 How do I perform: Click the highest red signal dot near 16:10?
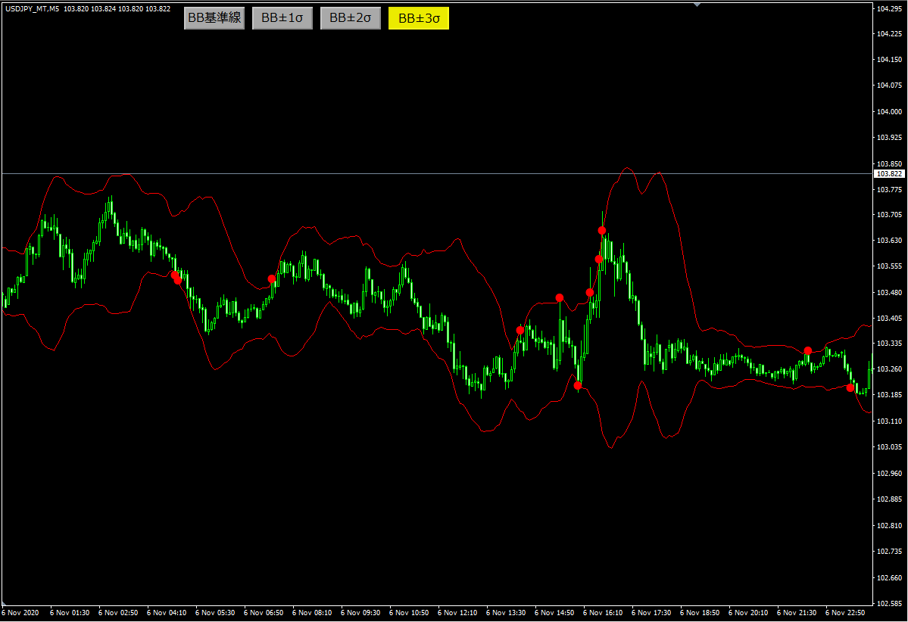[601, 230]
